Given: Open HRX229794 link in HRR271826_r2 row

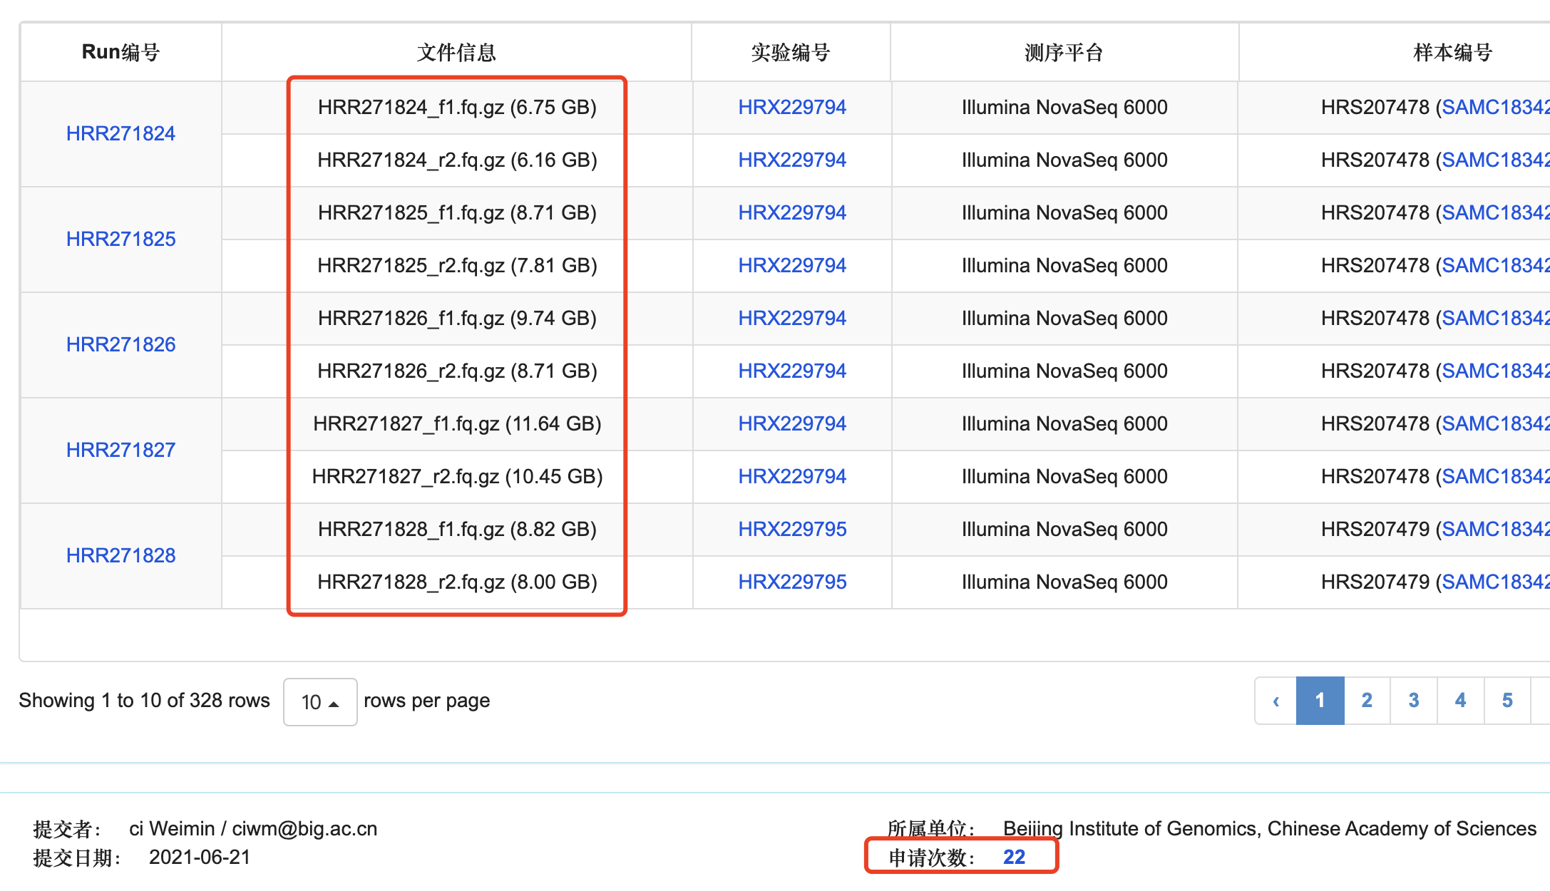Looking at the screenshot, I should tap(792, 371).
